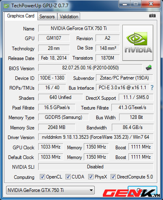Click the BIOS Version field 82.07.25.00.16

[90, 68]
